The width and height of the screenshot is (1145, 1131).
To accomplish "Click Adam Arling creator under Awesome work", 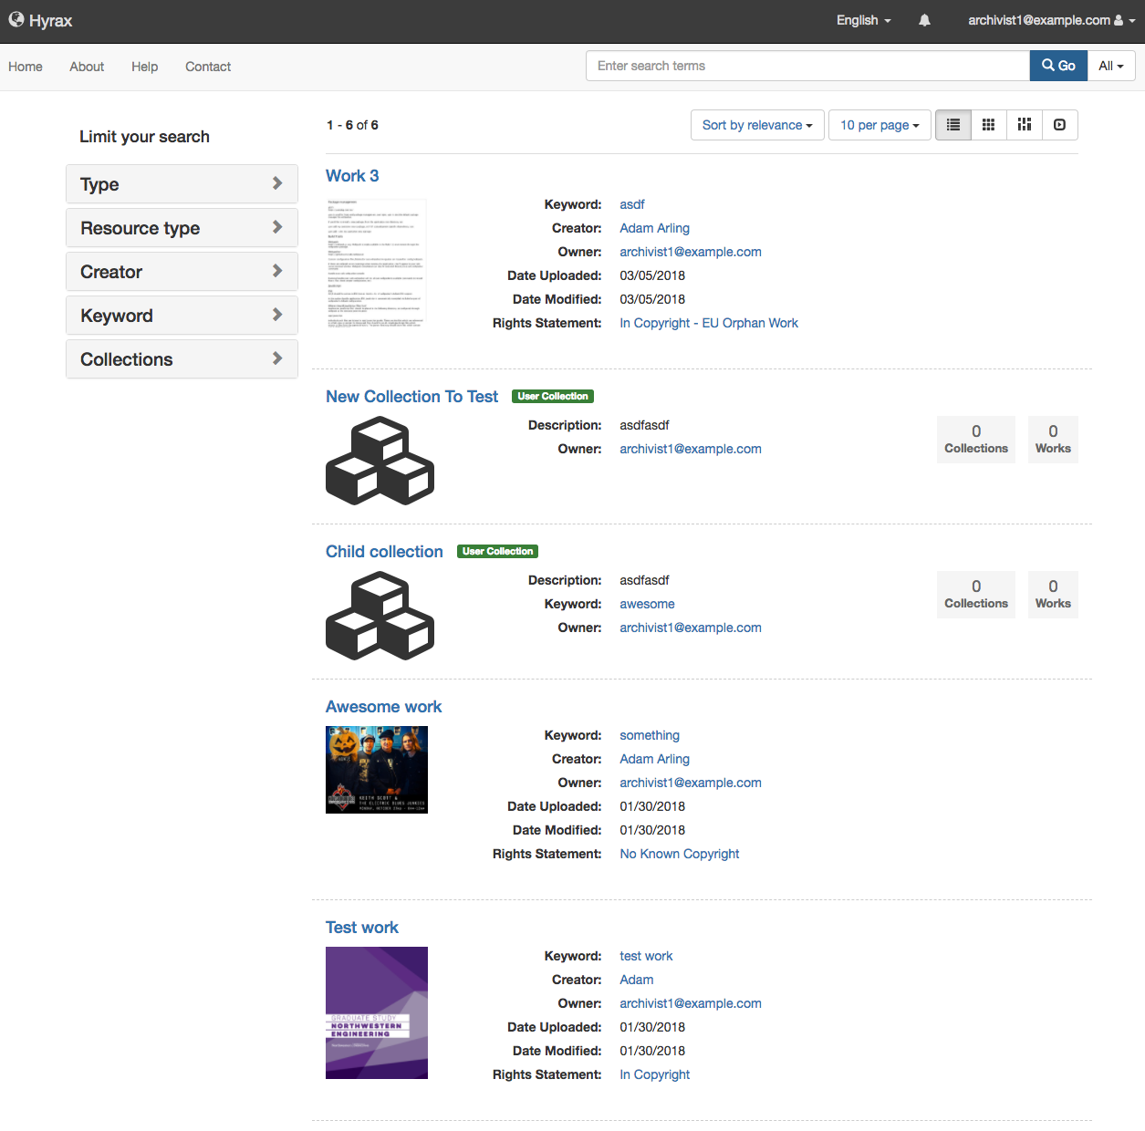I will pos(654,759).
